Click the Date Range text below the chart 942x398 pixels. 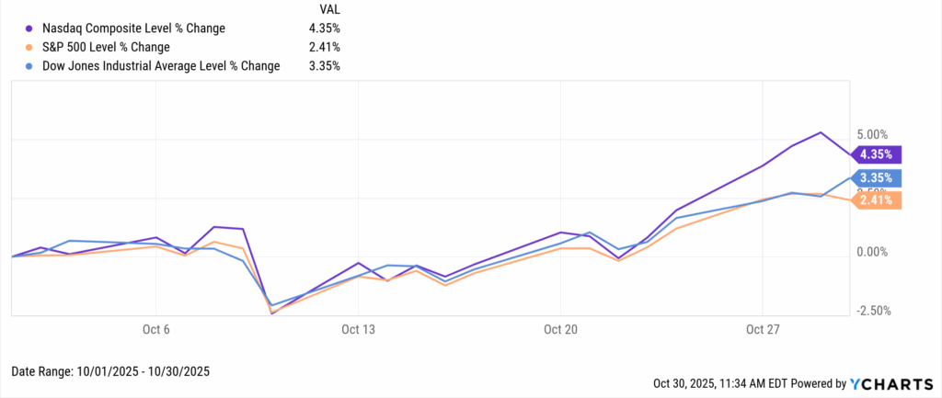point(110,371)
